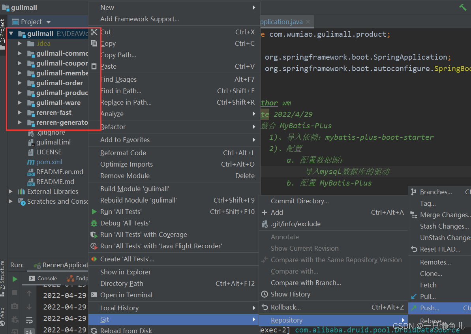
Task: Click the Debug bug icon
Action: point(94,223)
